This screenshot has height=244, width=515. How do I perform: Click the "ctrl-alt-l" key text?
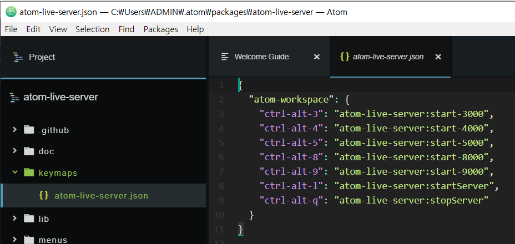292,186
